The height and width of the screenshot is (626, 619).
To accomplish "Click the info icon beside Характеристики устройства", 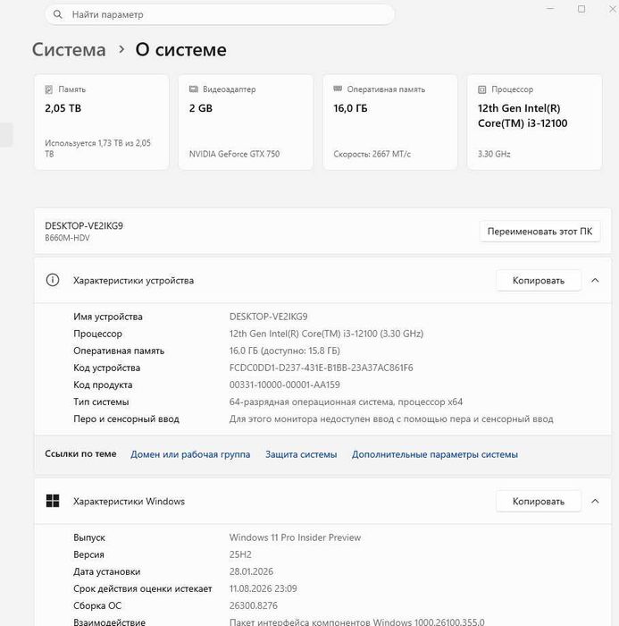I will coord(53,280).
